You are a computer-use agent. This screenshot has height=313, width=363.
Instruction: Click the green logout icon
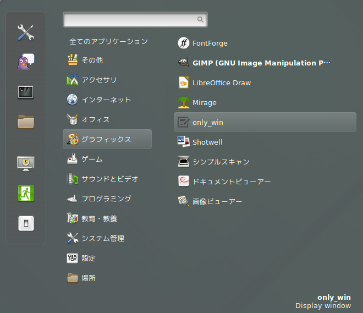26,193
